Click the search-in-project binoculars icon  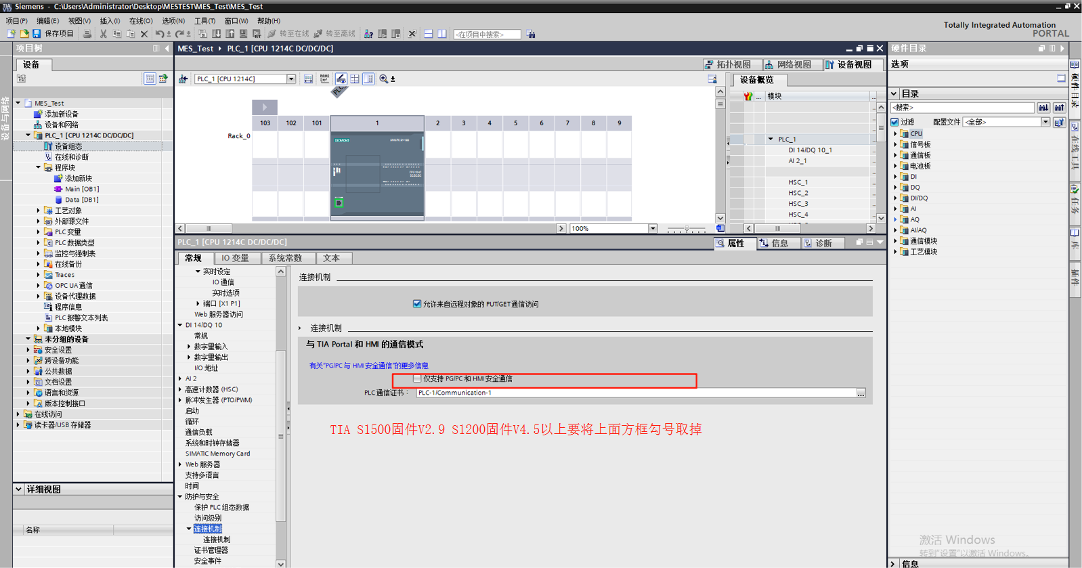pyautogui.click(x=531, y=34)
